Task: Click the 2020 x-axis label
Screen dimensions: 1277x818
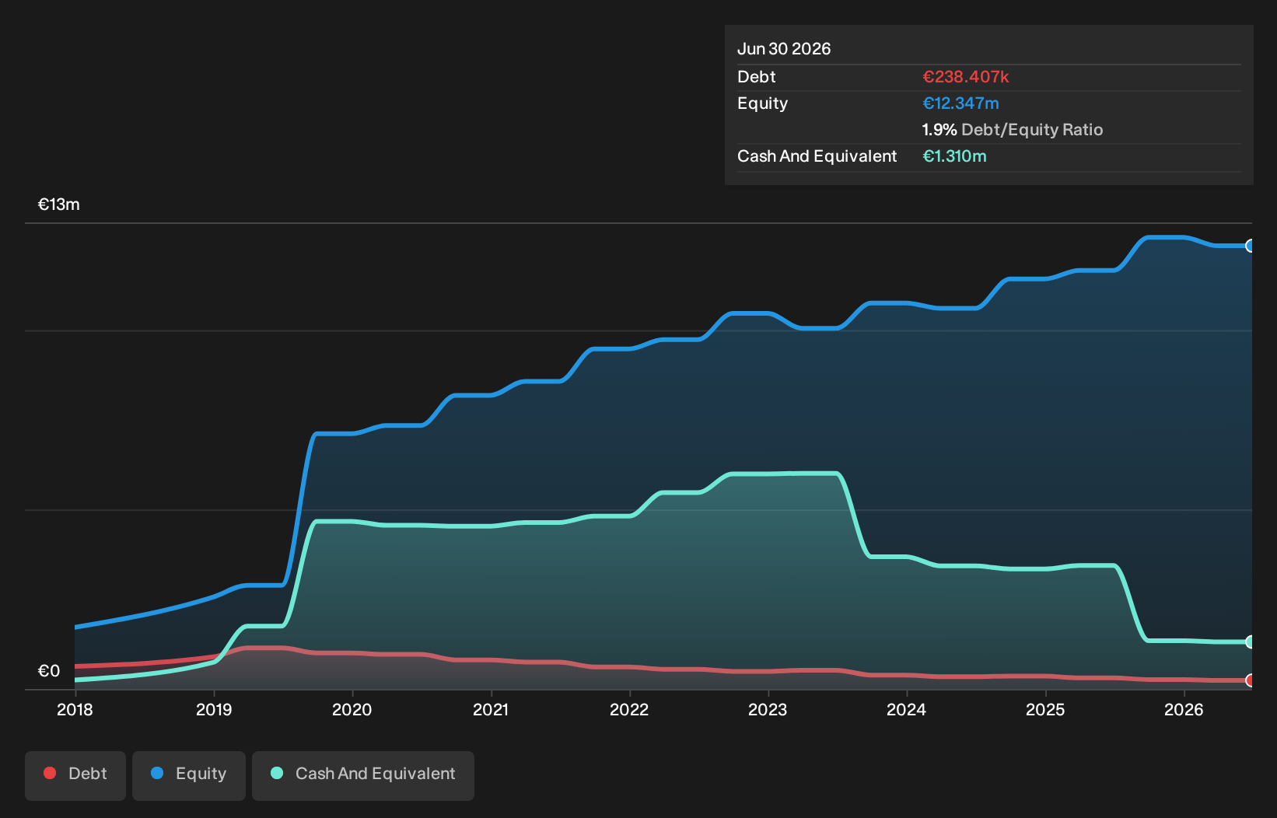Action: pyautogui.click(x=352, y=709)
